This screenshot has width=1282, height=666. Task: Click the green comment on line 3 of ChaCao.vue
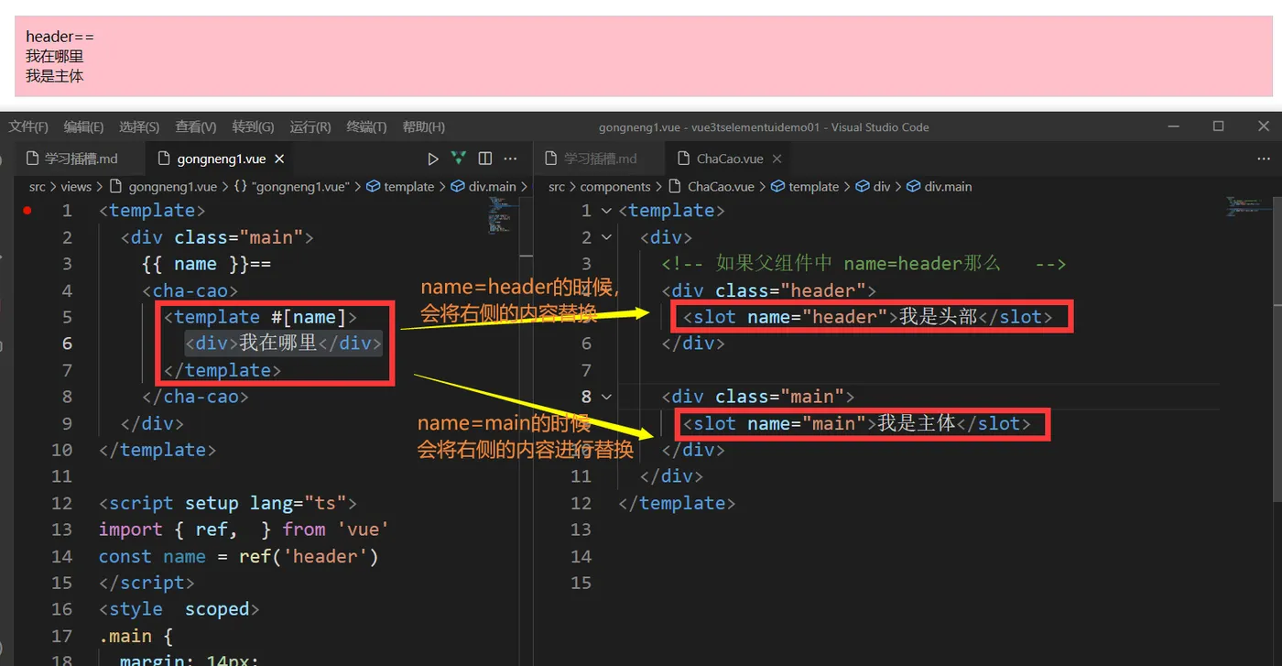click(x=864, y=264)
